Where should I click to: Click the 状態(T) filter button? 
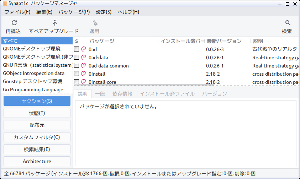coord(37,113)
